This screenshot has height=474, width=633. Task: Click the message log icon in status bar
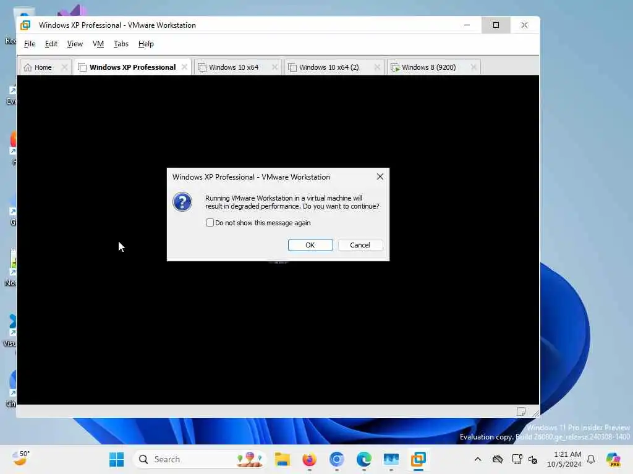[x=520, y=412]
